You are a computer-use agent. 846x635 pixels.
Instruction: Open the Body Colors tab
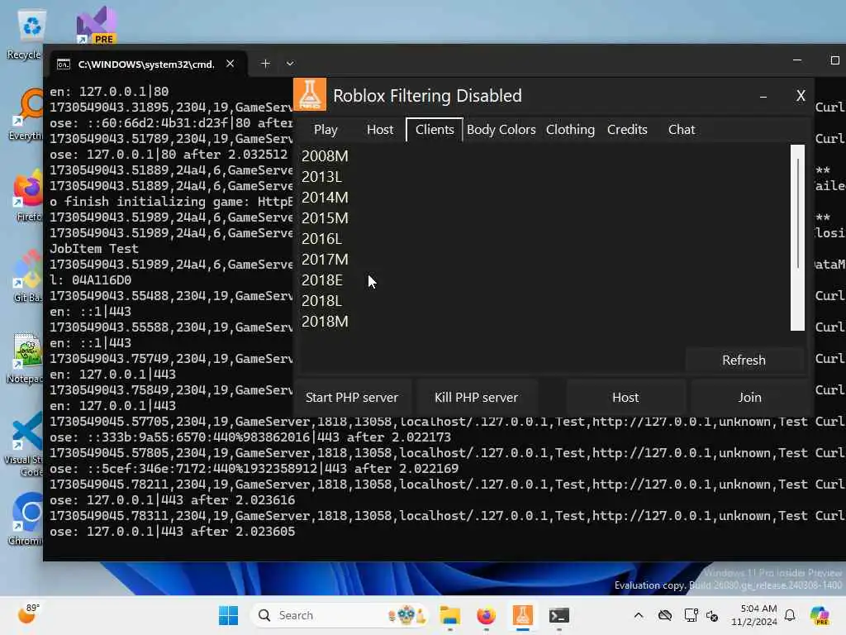(x=501, y=130)
